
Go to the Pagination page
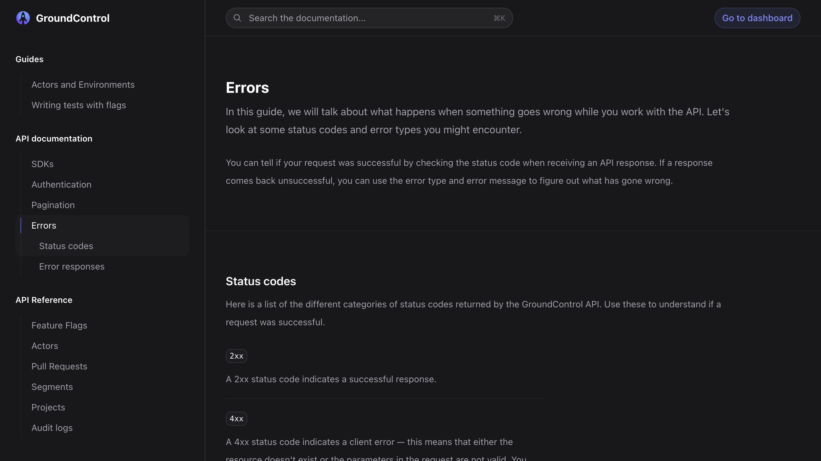tap(53, 205)
